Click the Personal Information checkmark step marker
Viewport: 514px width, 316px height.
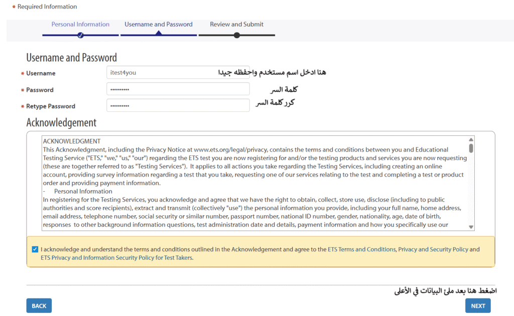(x=80, y=35)
